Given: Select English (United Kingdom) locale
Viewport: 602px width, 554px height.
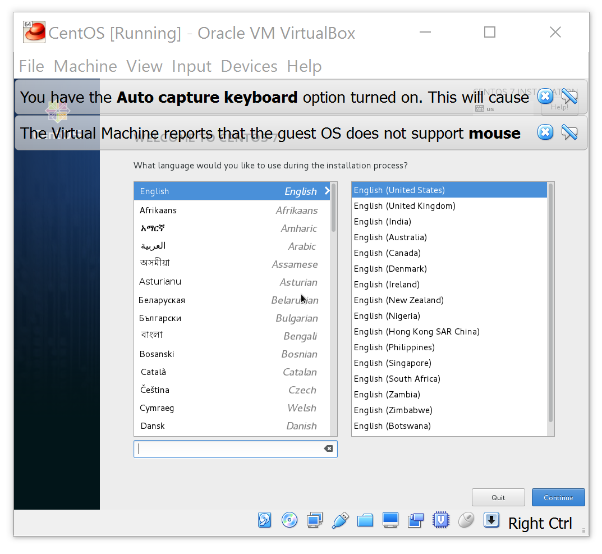Looking at the screenshot, I should click(x=404, y=205).
